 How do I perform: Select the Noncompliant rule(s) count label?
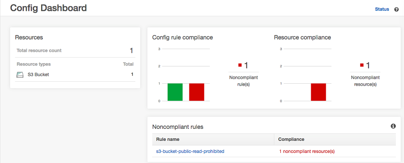click(243, 80)
